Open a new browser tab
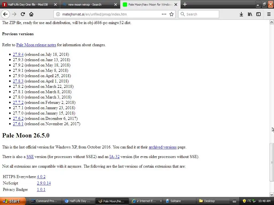274x205 pixels. tap(185, 4)
